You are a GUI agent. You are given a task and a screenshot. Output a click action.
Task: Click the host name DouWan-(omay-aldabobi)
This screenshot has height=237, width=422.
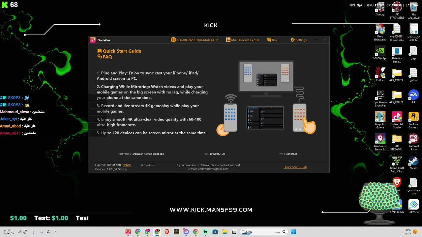point(148,154)
